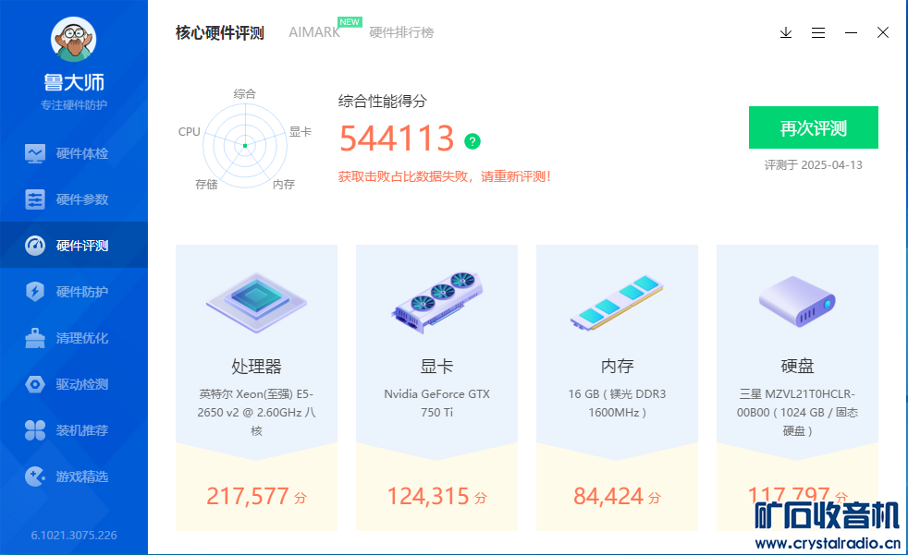Click the 处理器 CPU chip illustration
The image size is (908, 555).
tap(256, 302)
